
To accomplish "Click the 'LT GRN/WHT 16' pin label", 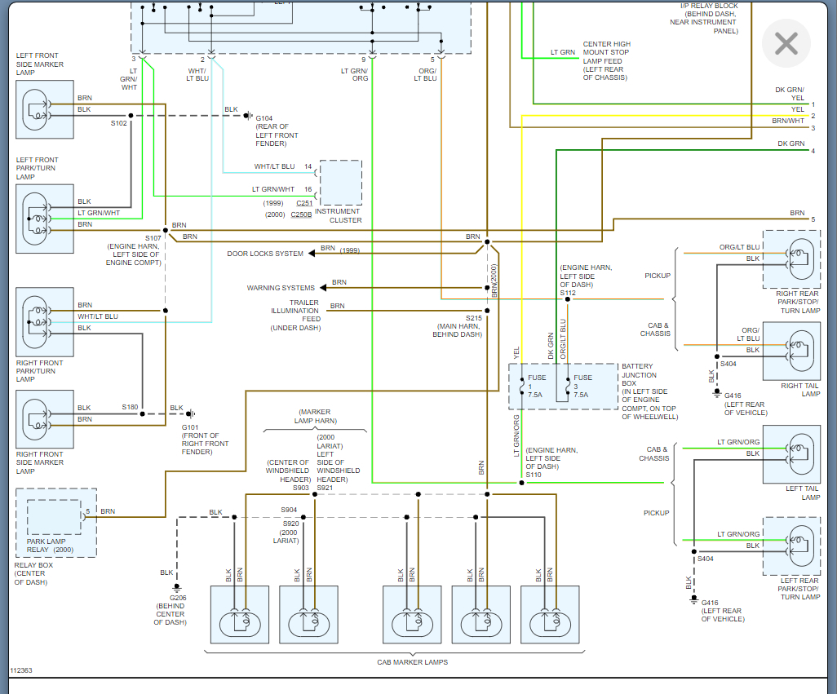I will point(281,189).
